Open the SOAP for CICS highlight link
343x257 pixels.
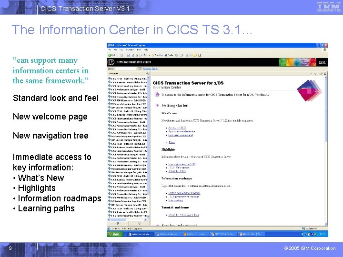[177, 171]
